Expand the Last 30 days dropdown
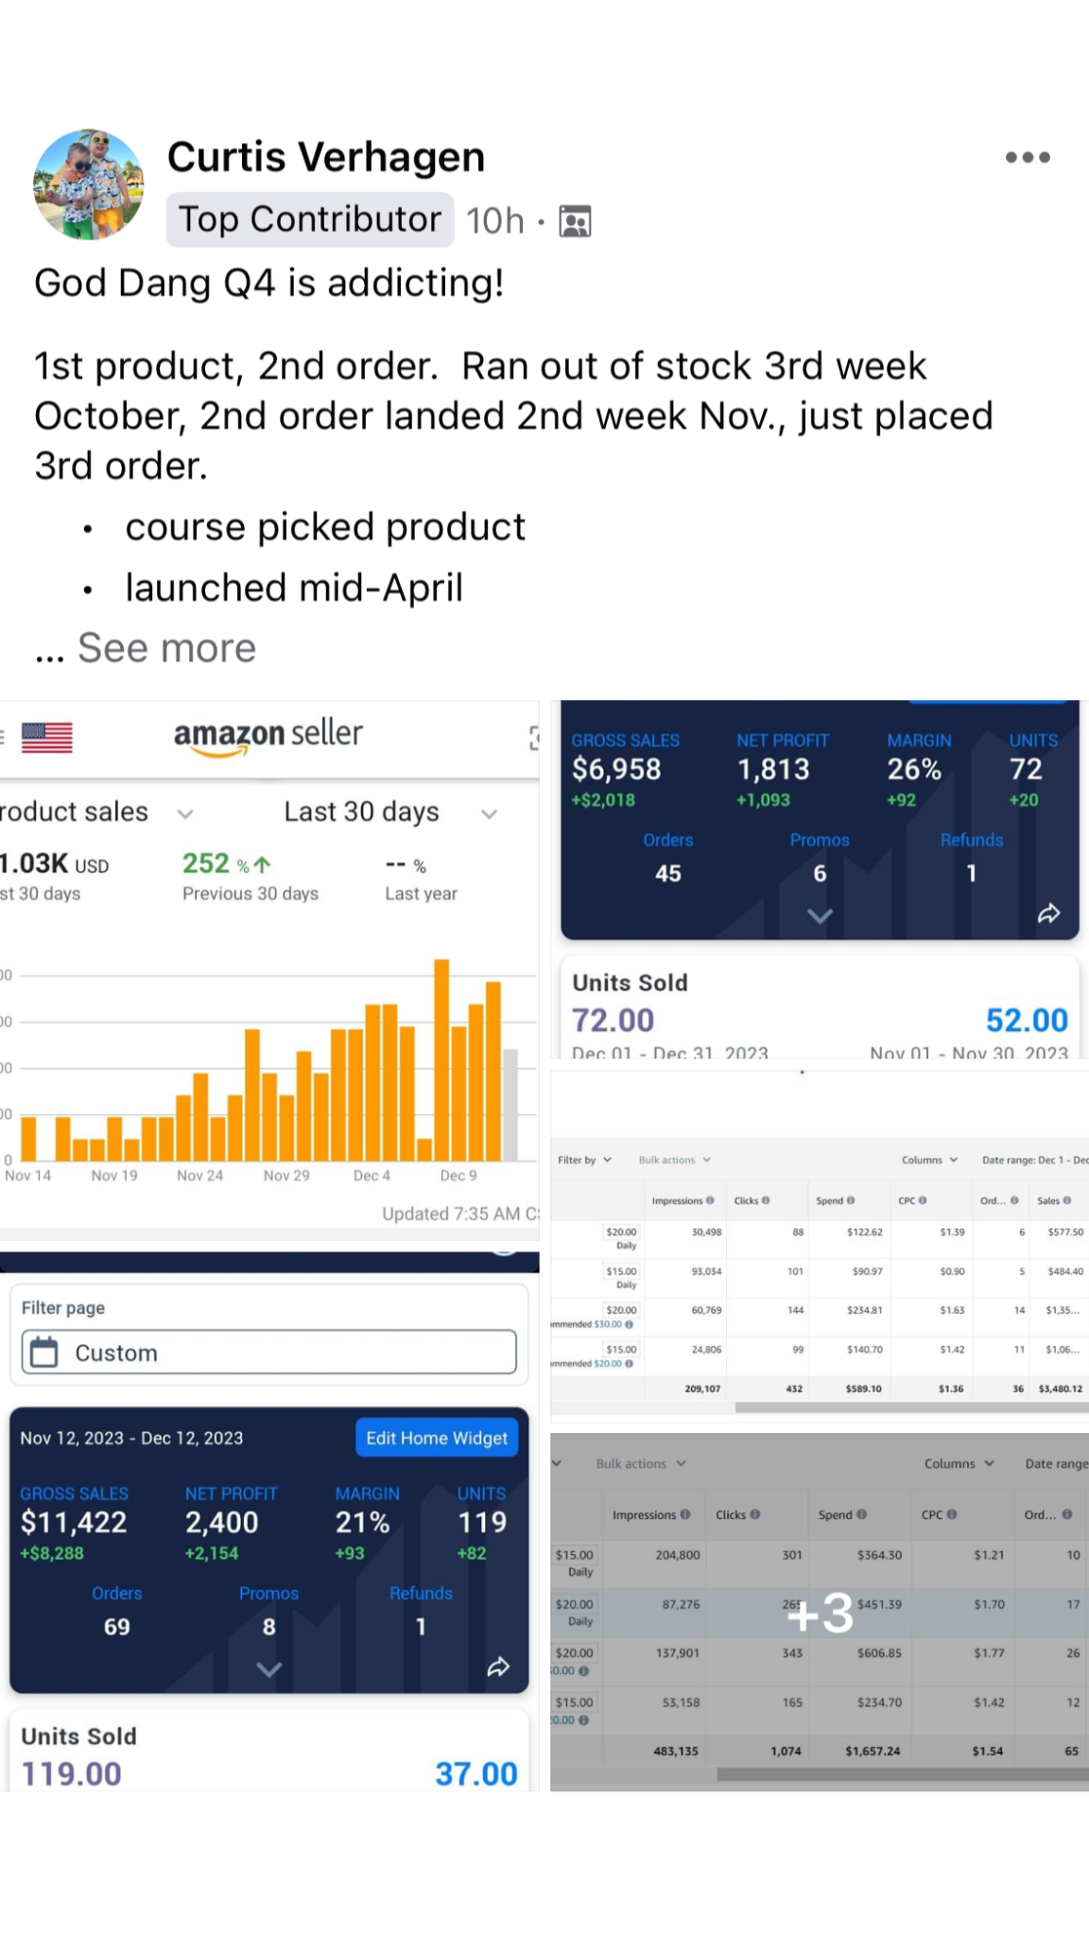This screenshot has width=1089, height=1937. click(x=489, y=813)
